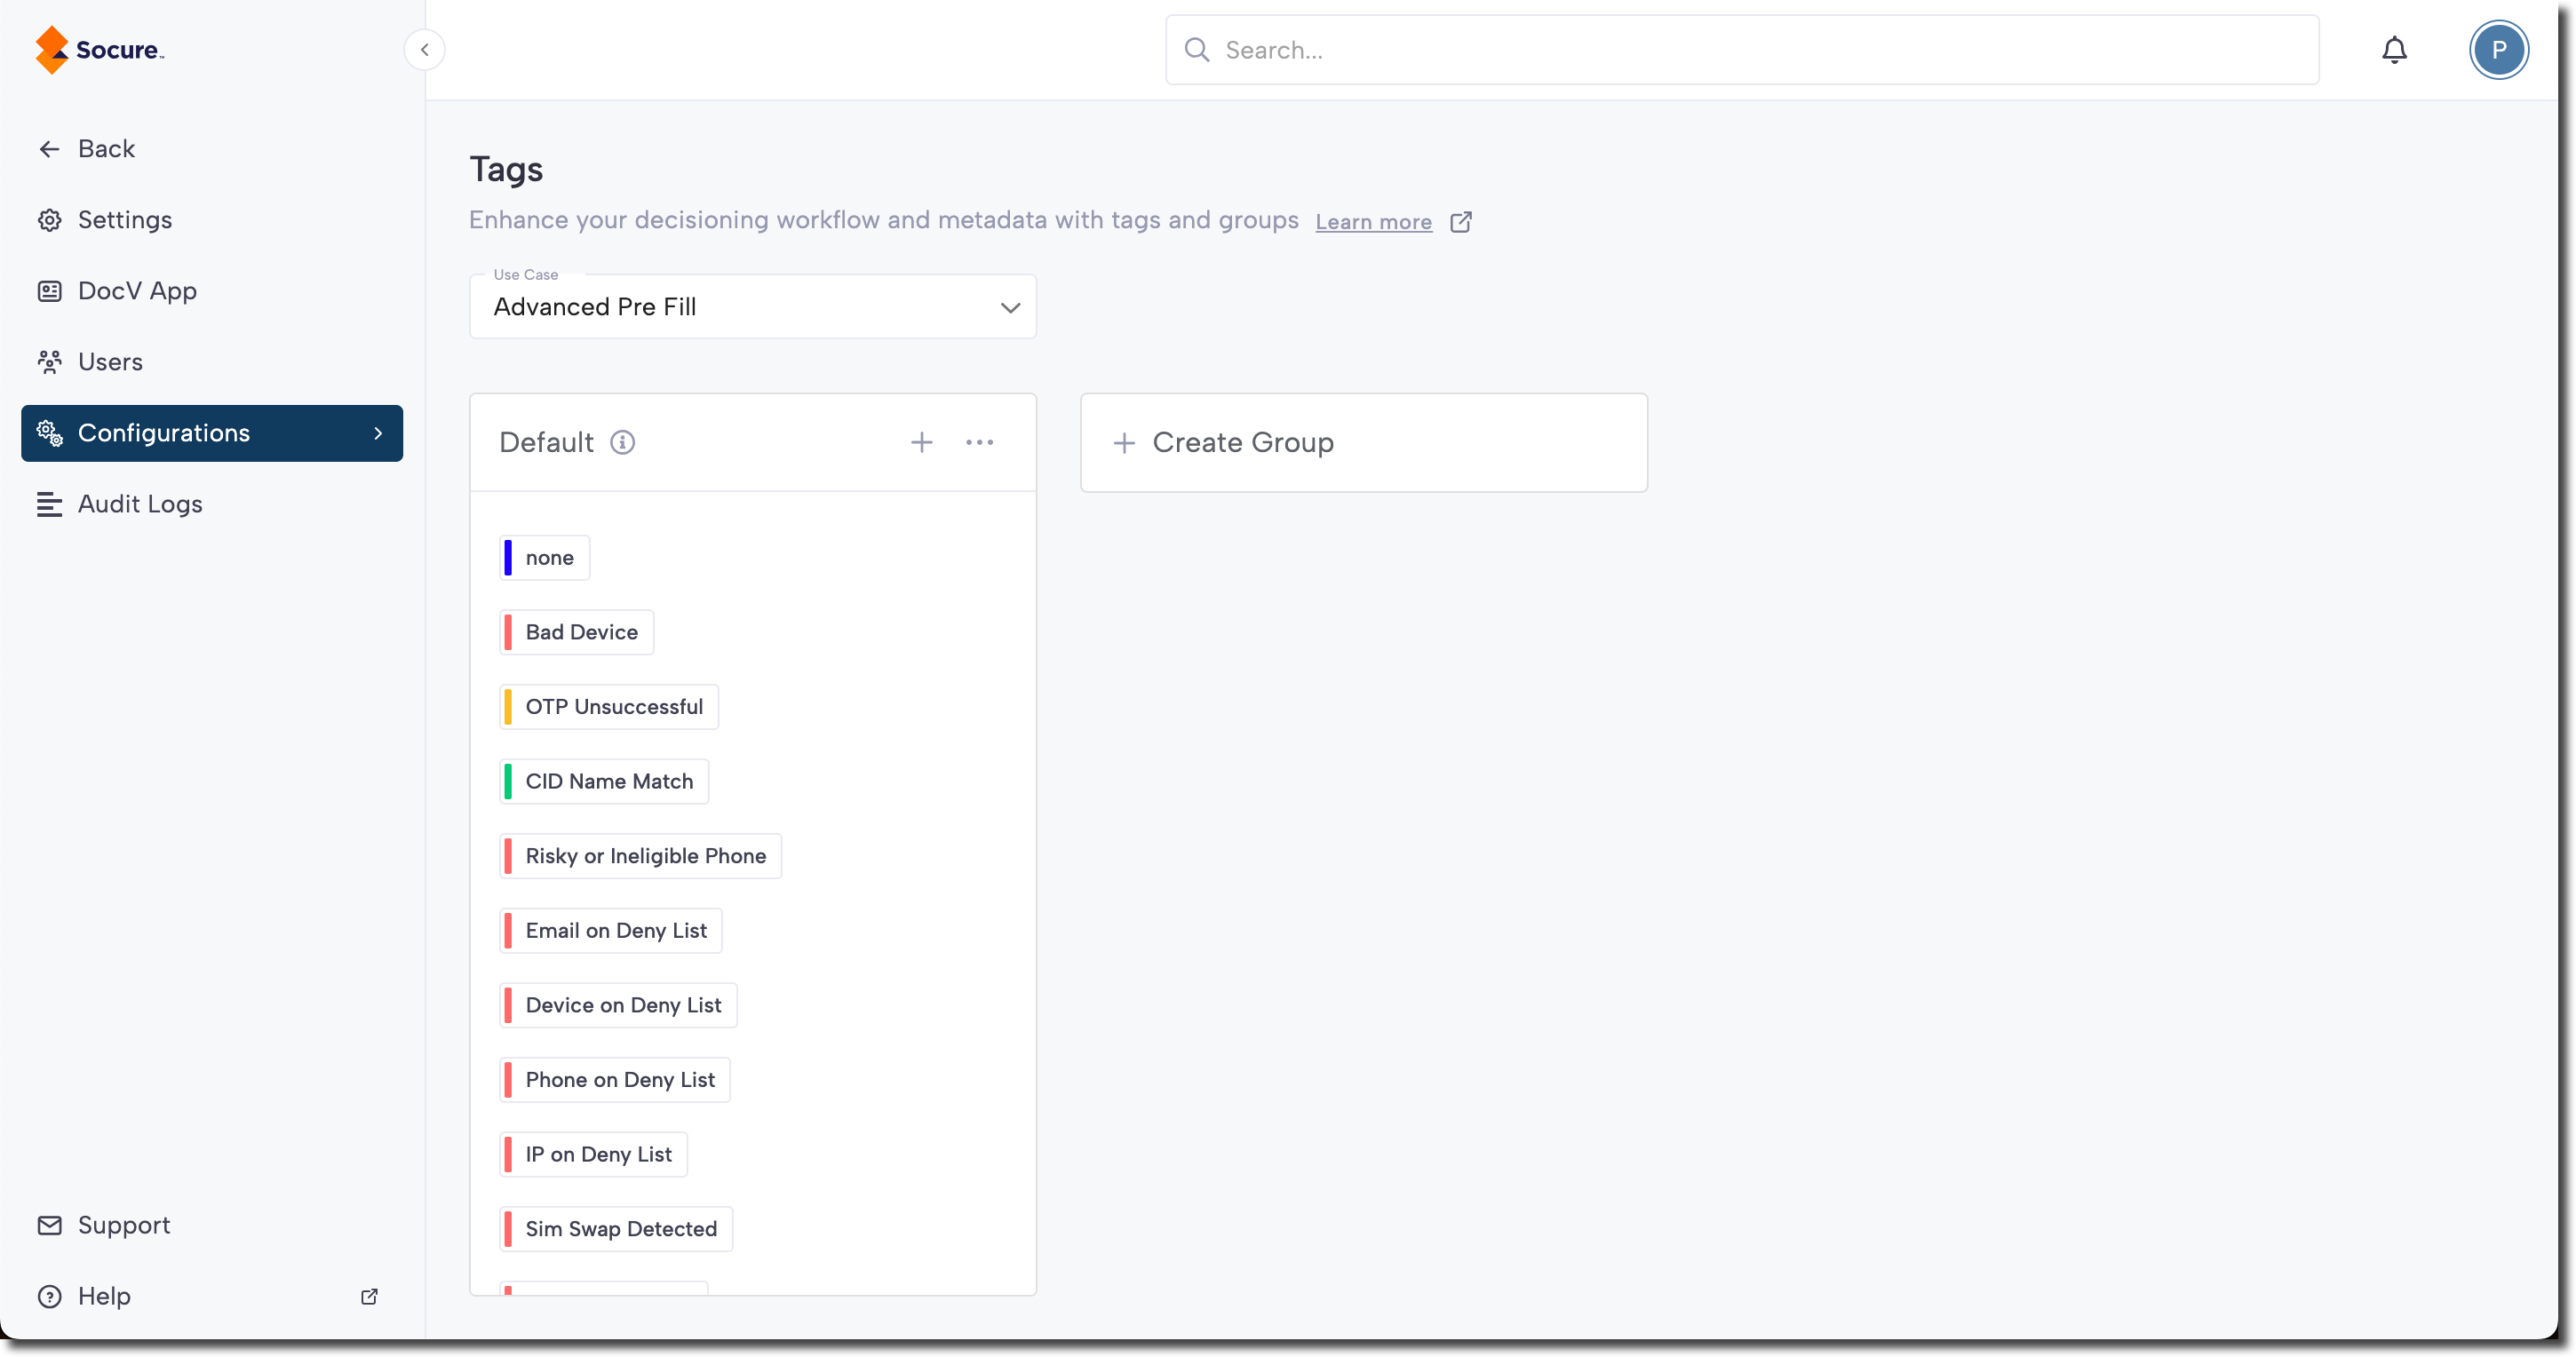This screenshot has width=2576, height=1357.
Task: Select the OTP Unsuccessful tag
Action: (x=613, y=707)
